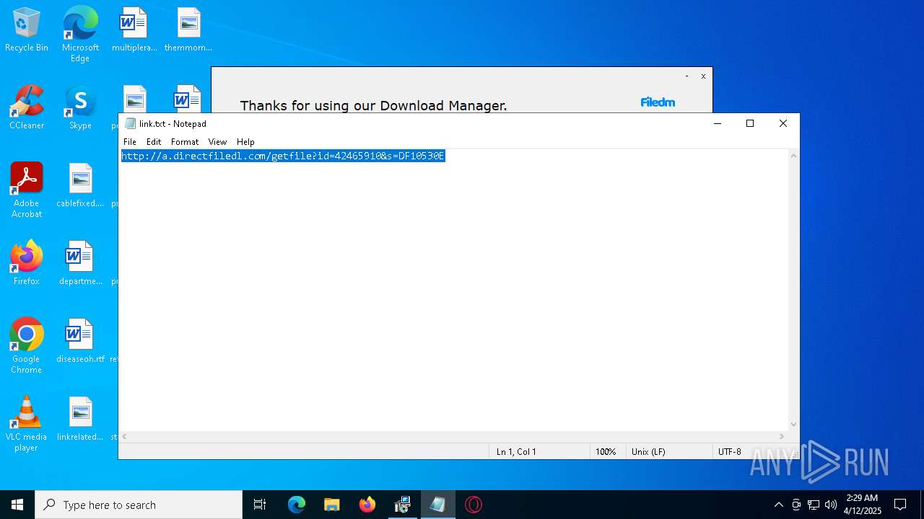The height and width of the screenshot is (519, 924).
Task: Click the selected directfiledl URL text
Action: [283, 156]
